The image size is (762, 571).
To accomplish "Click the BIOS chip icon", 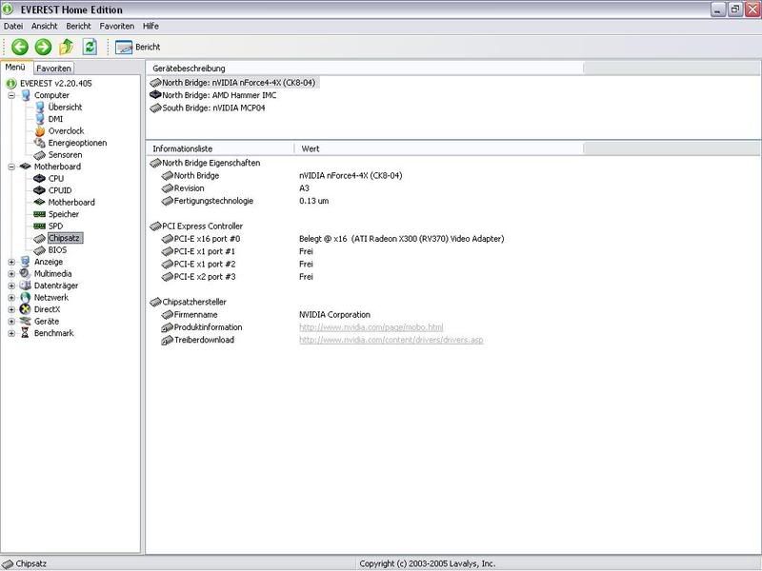I will 39,250.
